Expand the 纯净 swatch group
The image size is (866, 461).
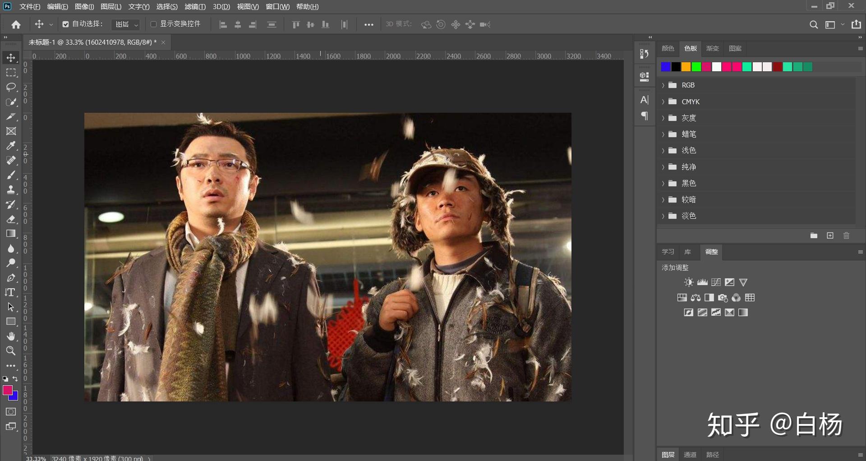click(x=663, y=167)
